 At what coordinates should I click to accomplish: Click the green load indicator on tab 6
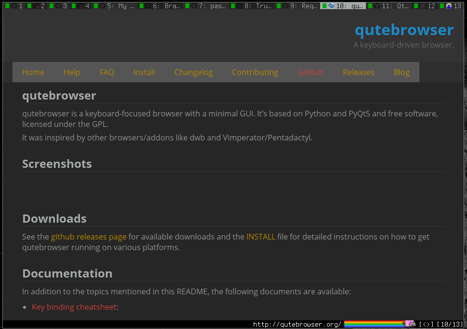(142, 6)
